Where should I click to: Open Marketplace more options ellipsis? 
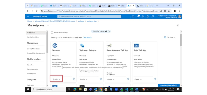tap(48, 25)
